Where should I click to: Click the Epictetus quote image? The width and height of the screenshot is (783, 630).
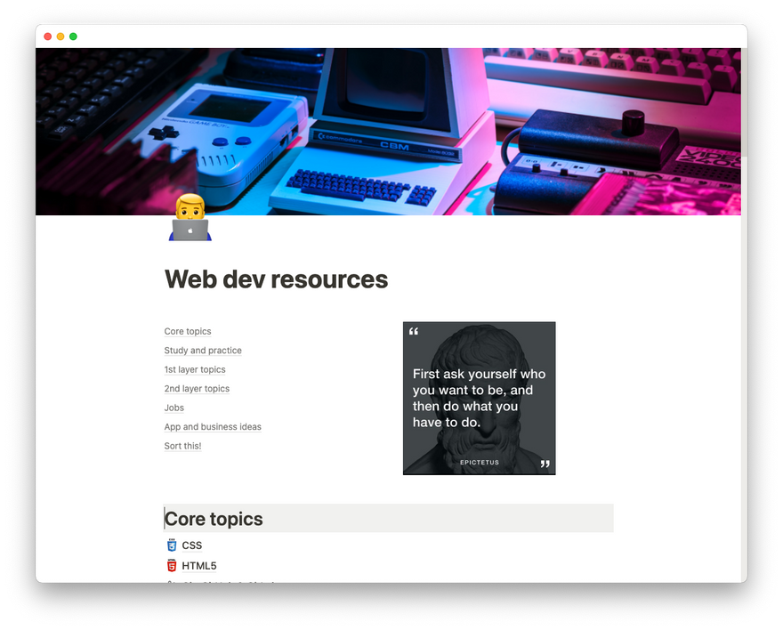479,399
